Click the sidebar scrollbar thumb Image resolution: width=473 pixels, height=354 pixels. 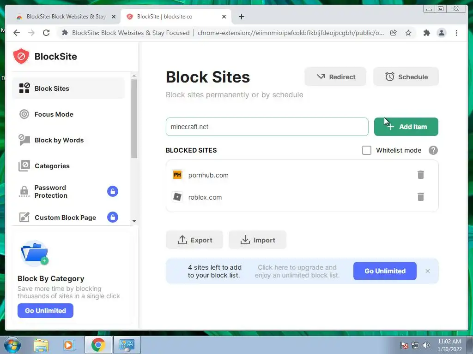(134, 118)
